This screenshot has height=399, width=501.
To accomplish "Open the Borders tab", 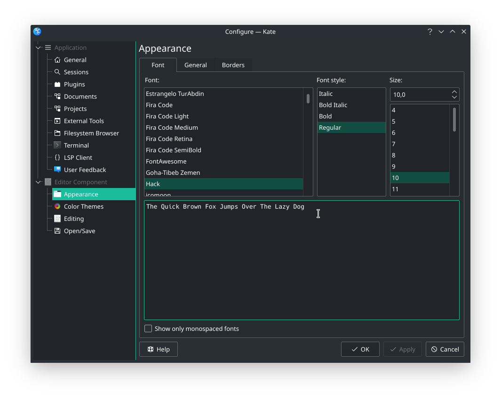I will pos(233,65).
